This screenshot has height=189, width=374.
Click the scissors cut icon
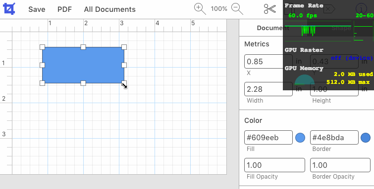(x=270, y=9)
